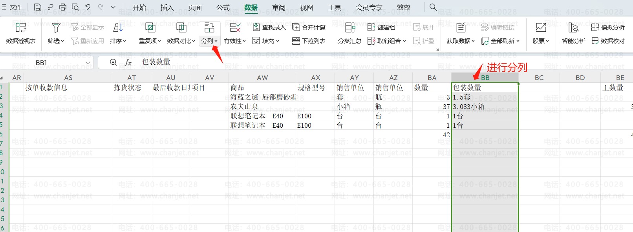Switch to the 工具 tab
This screenshot has height=232, width=633.
pyautogui.click(x=335, y=7)
